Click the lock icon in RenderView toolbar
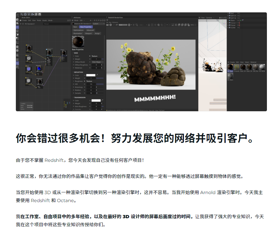Image resolution: width=279 pixels, height=232 pixels. click(x=149, y=25)
